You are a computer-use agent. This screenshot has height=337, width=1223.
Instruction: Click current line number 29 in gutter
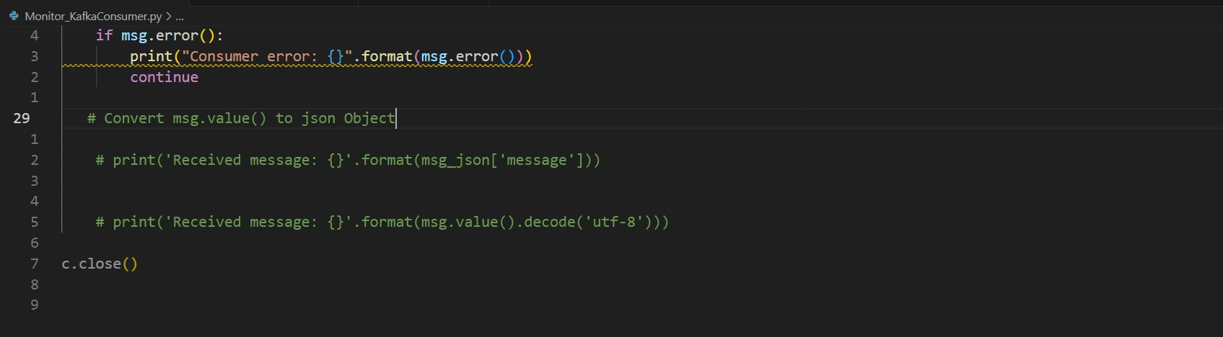[22, 118]
